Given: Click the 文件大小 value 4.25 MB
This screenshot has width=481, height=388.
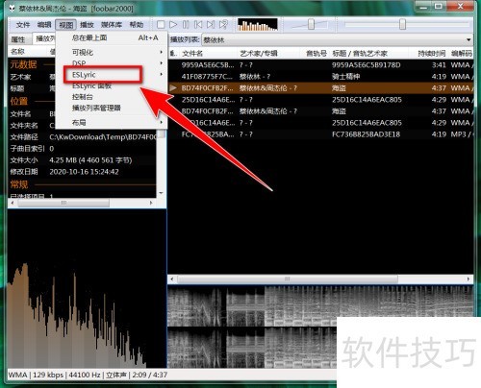Looking at the screenshot, I should pyautogui.click(x=90, y=160).
